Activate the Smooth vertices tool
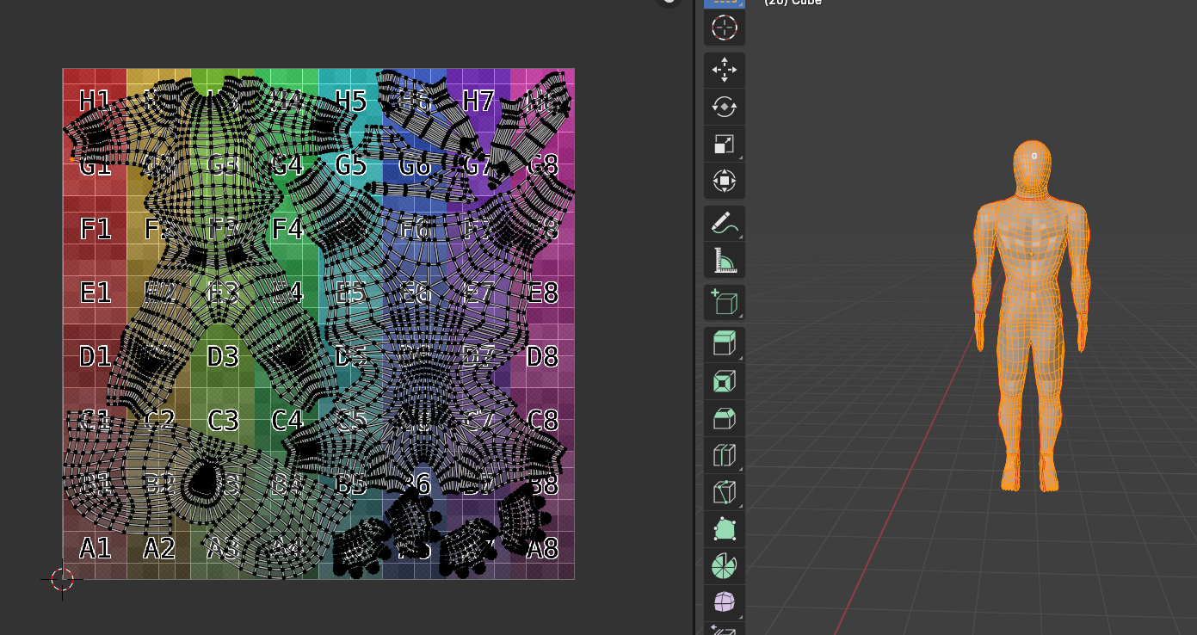This screenshot has width=1197, height=635. pyautogui.click(x=725, y=602)
